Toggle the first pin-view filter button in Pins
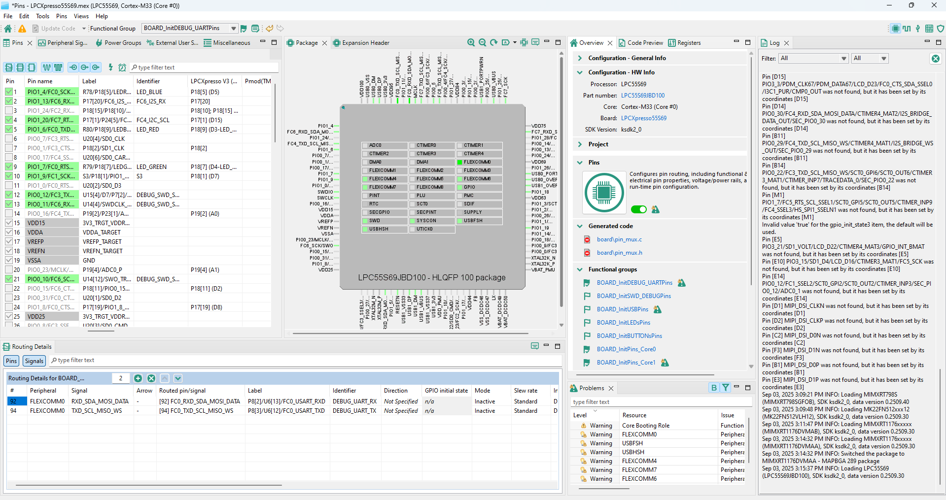This screenshot has width=946, height=500. (9, 67)
